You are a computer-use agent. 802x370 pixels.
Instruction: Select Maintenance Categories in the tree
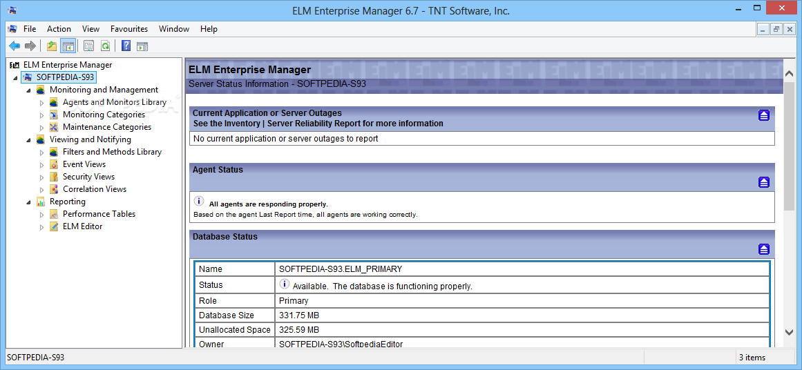(x=107, y=127)
